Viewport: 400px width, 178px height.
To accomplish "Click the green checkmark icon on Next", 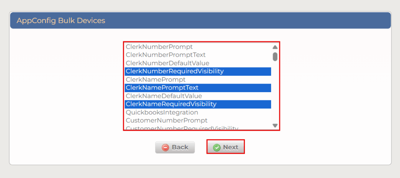I will [217, 148].
